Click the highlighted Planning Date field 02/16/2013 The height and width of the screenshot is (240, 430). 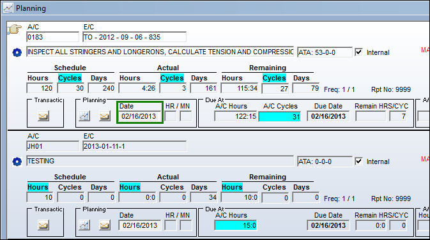point(140,116)
